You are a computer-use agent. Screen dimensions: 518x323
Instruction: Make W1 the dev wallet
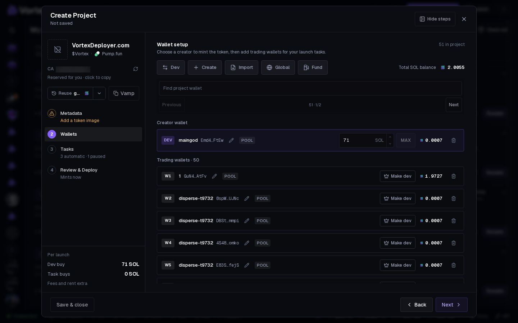(x=397, y=176)
